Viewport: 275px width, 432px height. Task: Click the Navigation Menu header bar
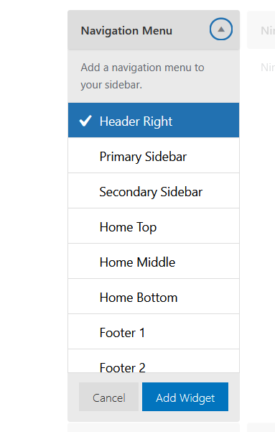[x=154, y=29]
